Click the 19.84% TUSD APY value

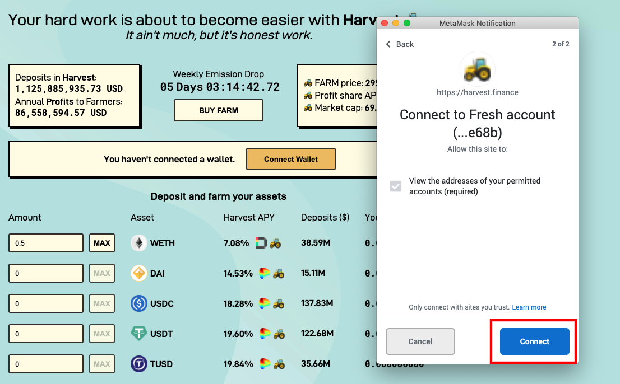click(x=238, y=364)
